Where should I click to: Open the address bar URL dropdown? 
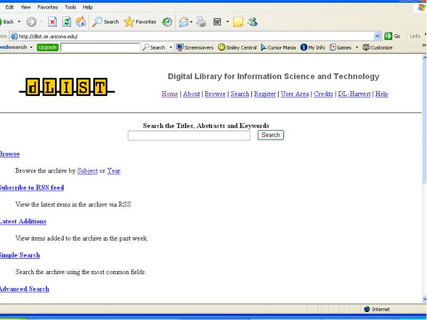click(x=377, y=36)
